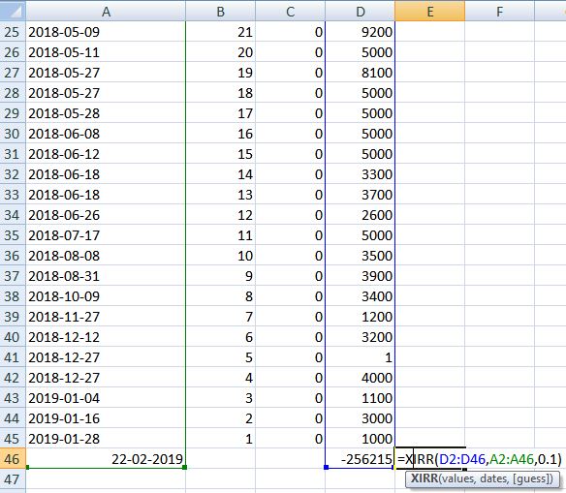Click cell D46 showing -256215
Viewport: 566px width, 493px height.
point(360,459)
